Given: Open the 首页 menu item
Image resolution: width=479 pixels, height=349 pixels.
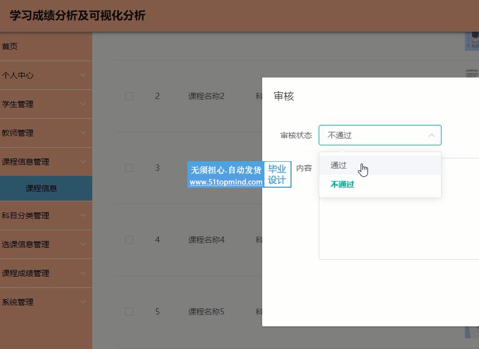Looking at the screenshot, I should point(46,46).
